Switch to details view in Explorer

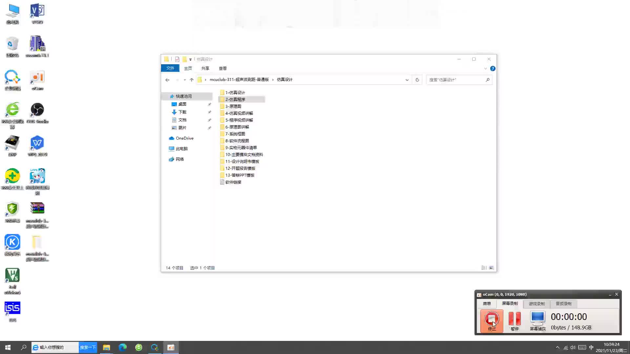(484, 268)
